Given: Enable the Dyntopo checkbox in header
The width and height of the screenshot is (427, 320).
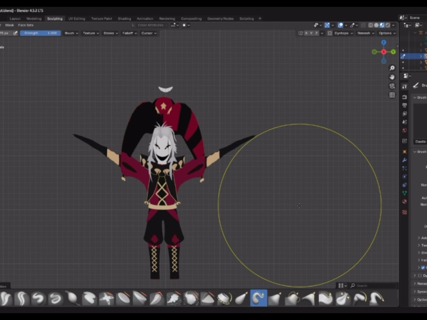Looking at the screenshot, I should (x=330, y=33).
